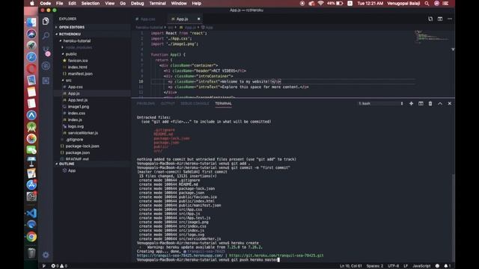The width and height of the screenshot is (479, 269).
Task: Change end of line sequence via LF
Action: click(x=406, y=266)
